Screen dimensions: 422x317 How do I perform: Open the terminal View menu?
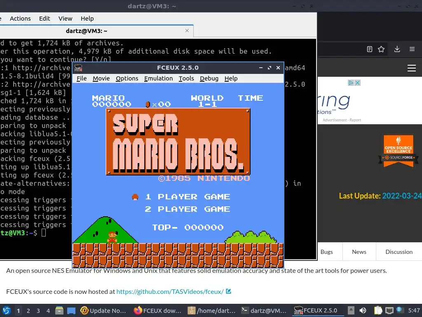66,19
